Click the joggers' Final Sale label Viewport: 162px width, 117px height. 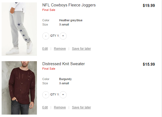tap(49, 10)
